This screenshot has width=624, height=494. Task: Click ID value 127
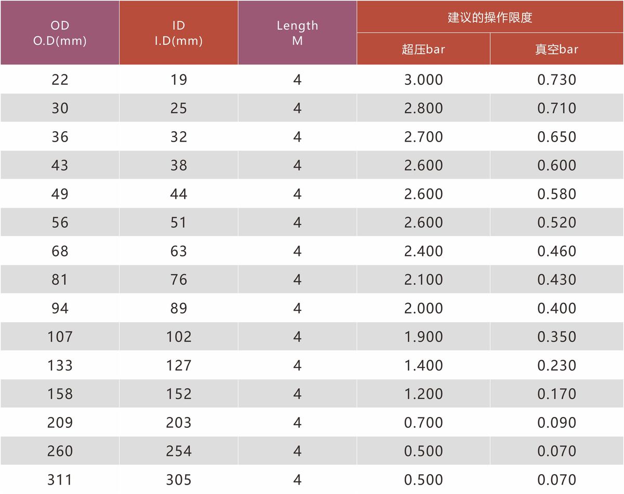click(x=178, y=365)
